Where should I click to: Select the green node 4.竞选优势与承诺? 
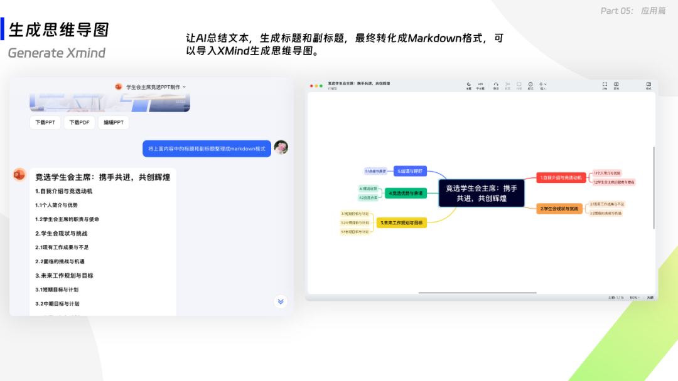406,193
